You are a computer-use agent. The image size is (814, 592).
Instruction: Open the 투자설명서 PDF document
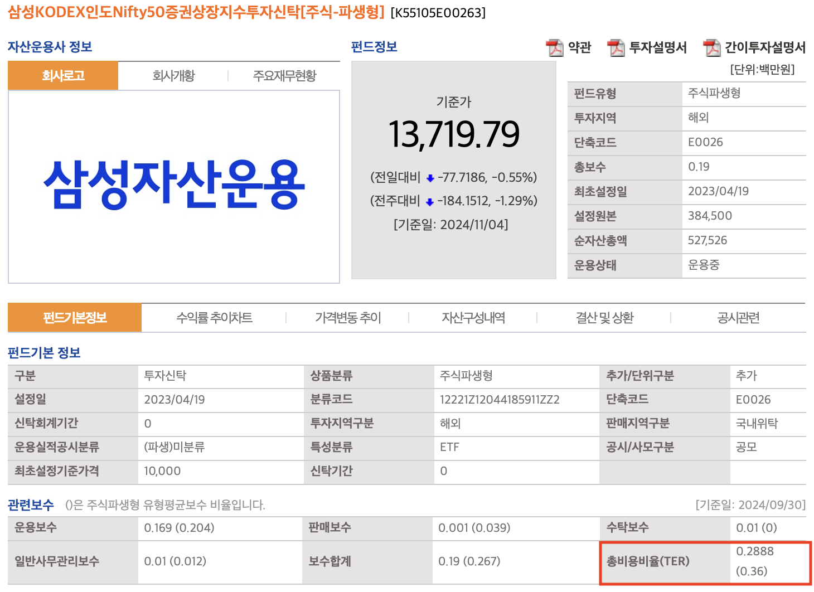pyautogui.click(x=658, y=47)
